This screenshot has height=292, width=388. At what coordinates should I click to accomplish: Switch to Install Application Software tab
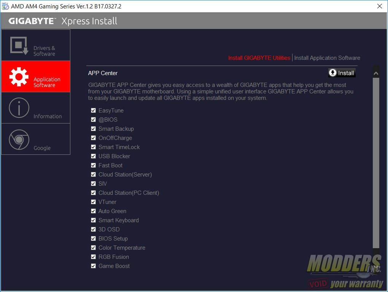pyautogui.click(x=327, y=58)
